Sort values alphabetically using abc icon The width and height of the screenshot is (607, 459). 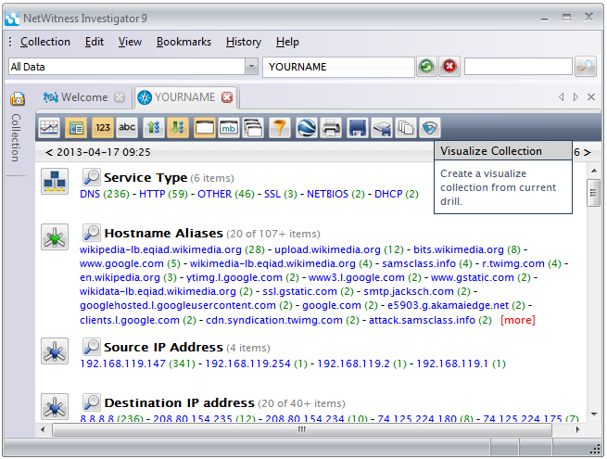(127, 128)
